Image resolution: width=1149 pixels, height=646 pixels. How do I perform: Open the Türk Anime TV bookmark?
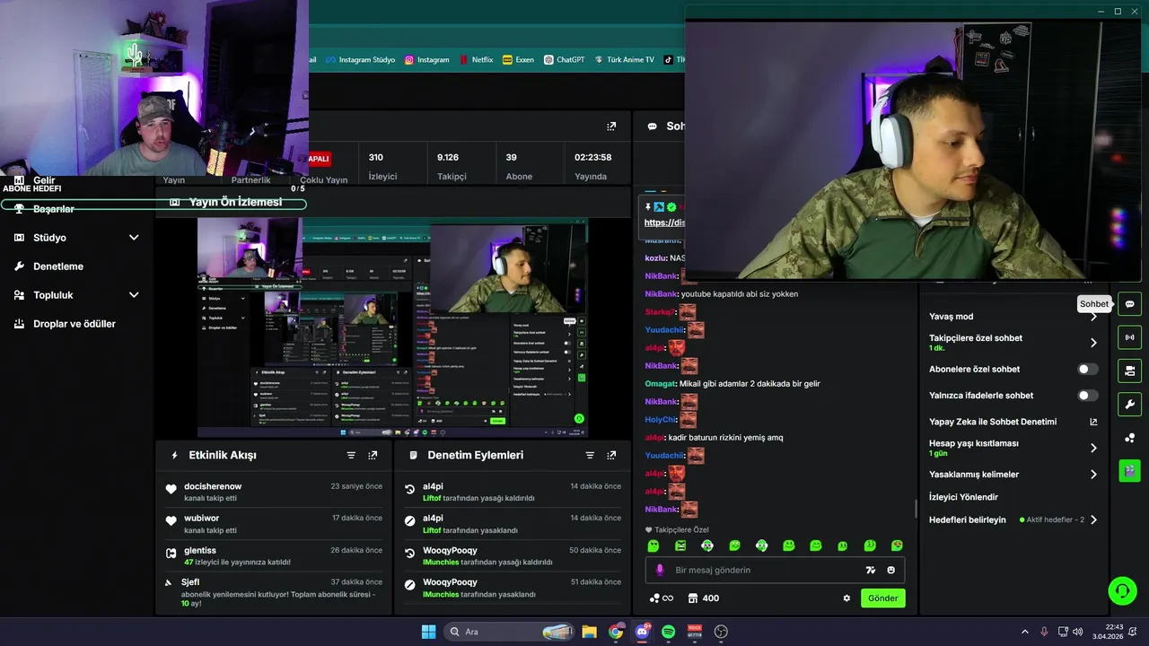(x=624, y=60)
